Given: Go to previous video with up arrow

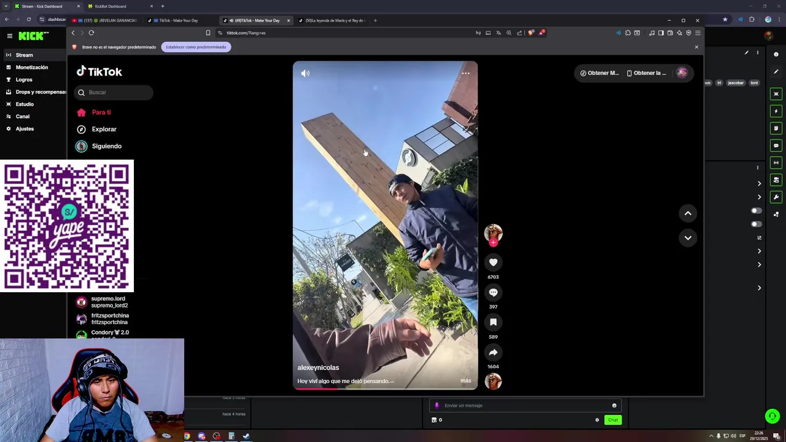Looking at the screenshot, I should pos(688,213).
